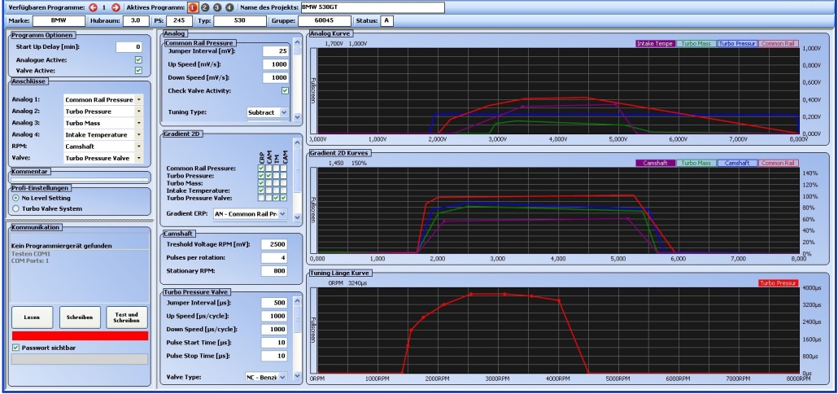Click the Hubraum field showing 3.0
This screenshot has width=838, height=394.
(x=137, y=21)
